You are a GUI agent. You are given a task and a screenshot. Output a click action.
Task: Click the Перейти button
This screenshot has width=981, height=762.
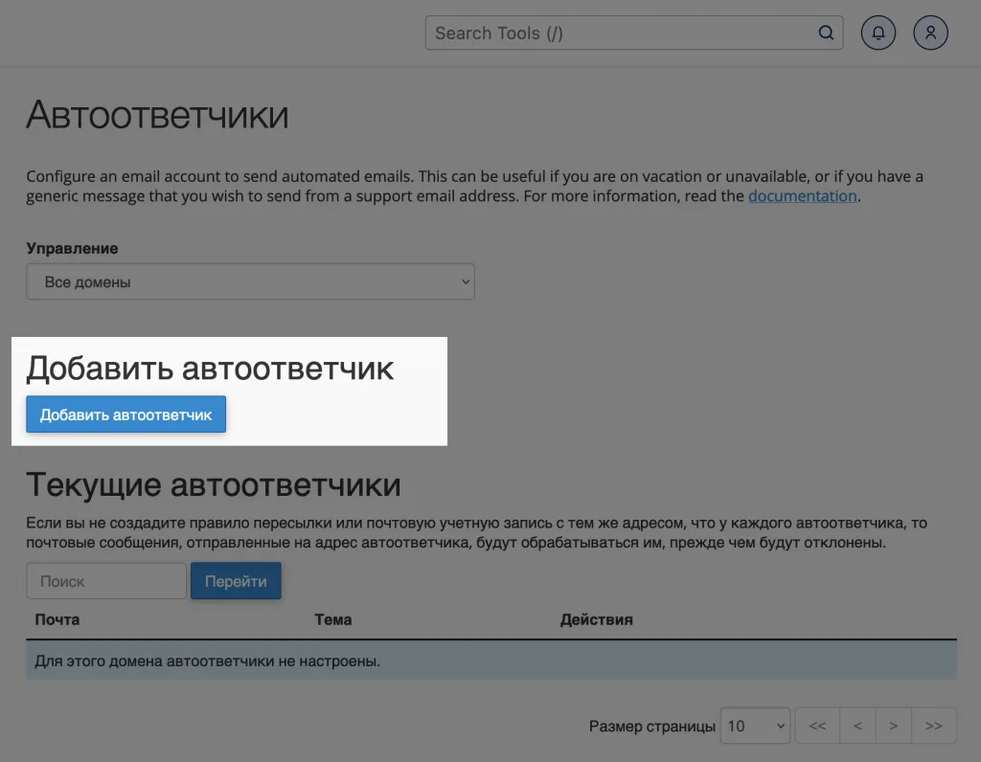[x=236, y=581]
